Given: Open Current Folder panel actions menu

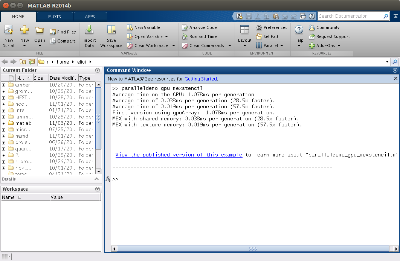Looking at the screenshot, I should pos(98,70).
